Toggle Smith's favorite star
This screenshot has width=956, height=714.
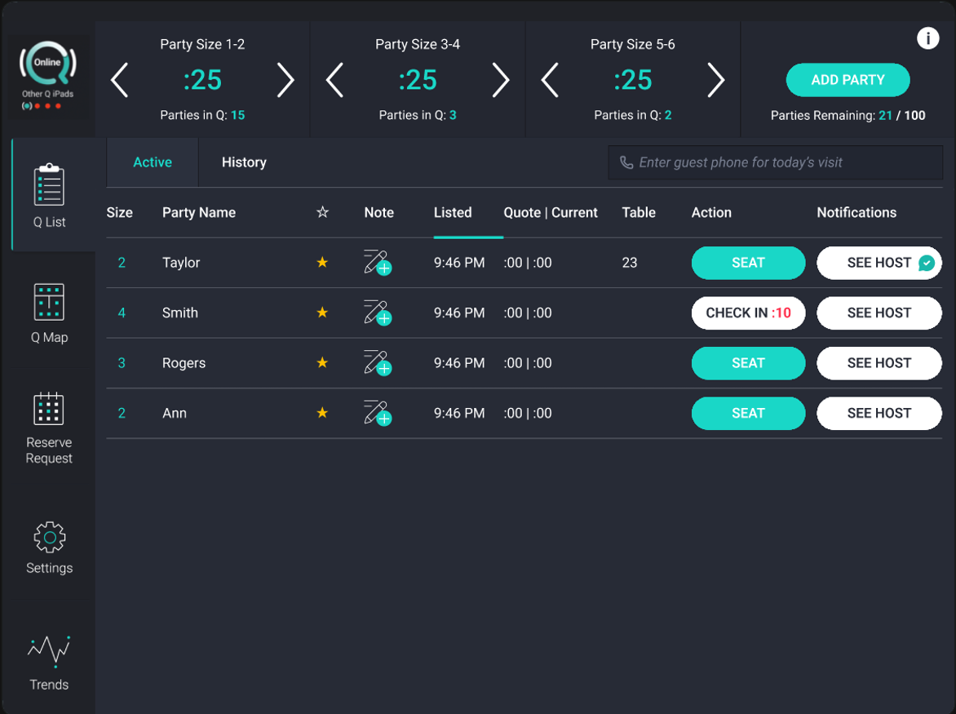pyautogui.click(x=322, y=313)
